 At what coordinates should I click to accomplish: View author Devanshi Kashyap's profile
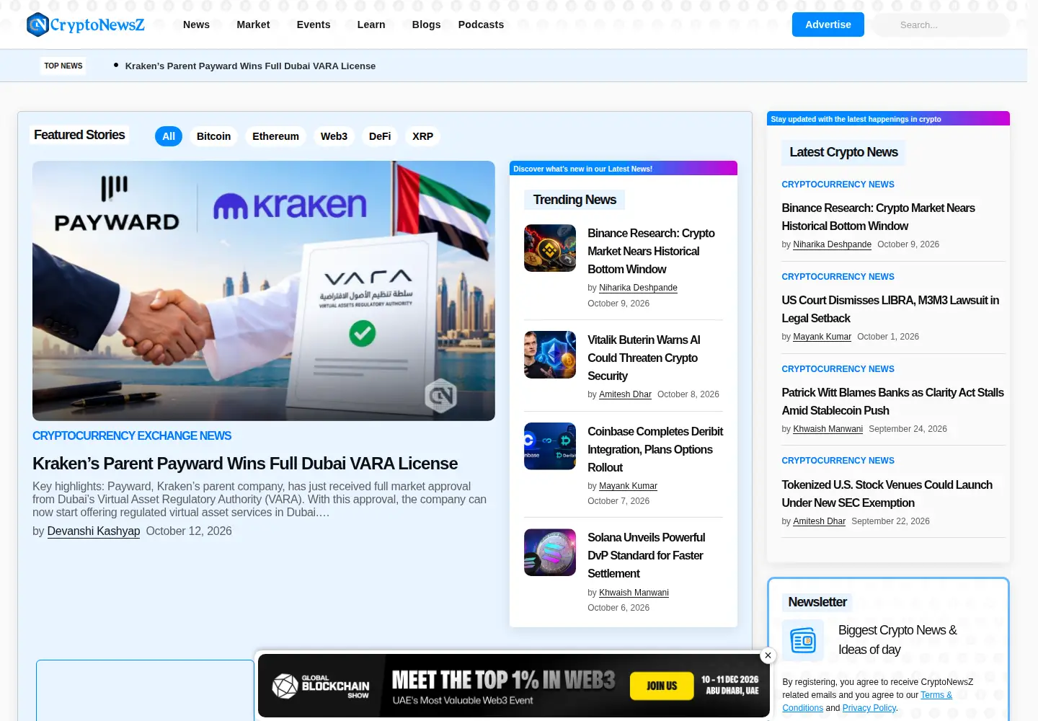click(x=94, y=531)
